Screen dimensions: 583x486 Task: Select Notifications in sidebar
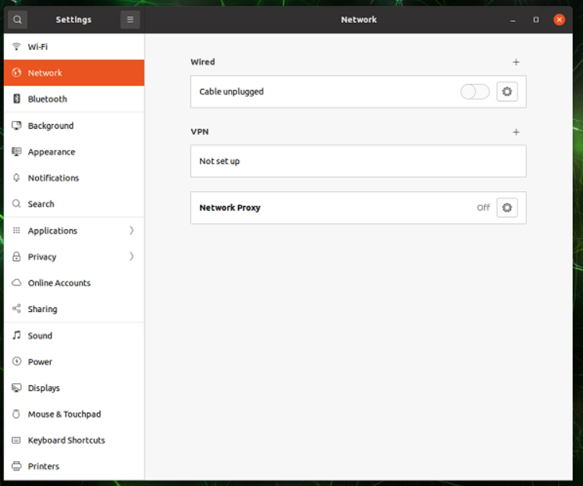click(74, 178)
